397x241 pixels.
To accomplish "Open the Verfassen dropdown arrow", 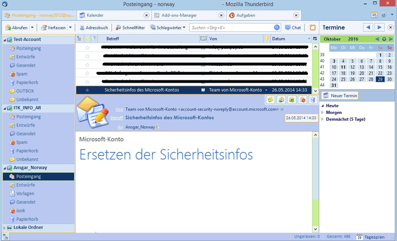I will click(70, 27).
